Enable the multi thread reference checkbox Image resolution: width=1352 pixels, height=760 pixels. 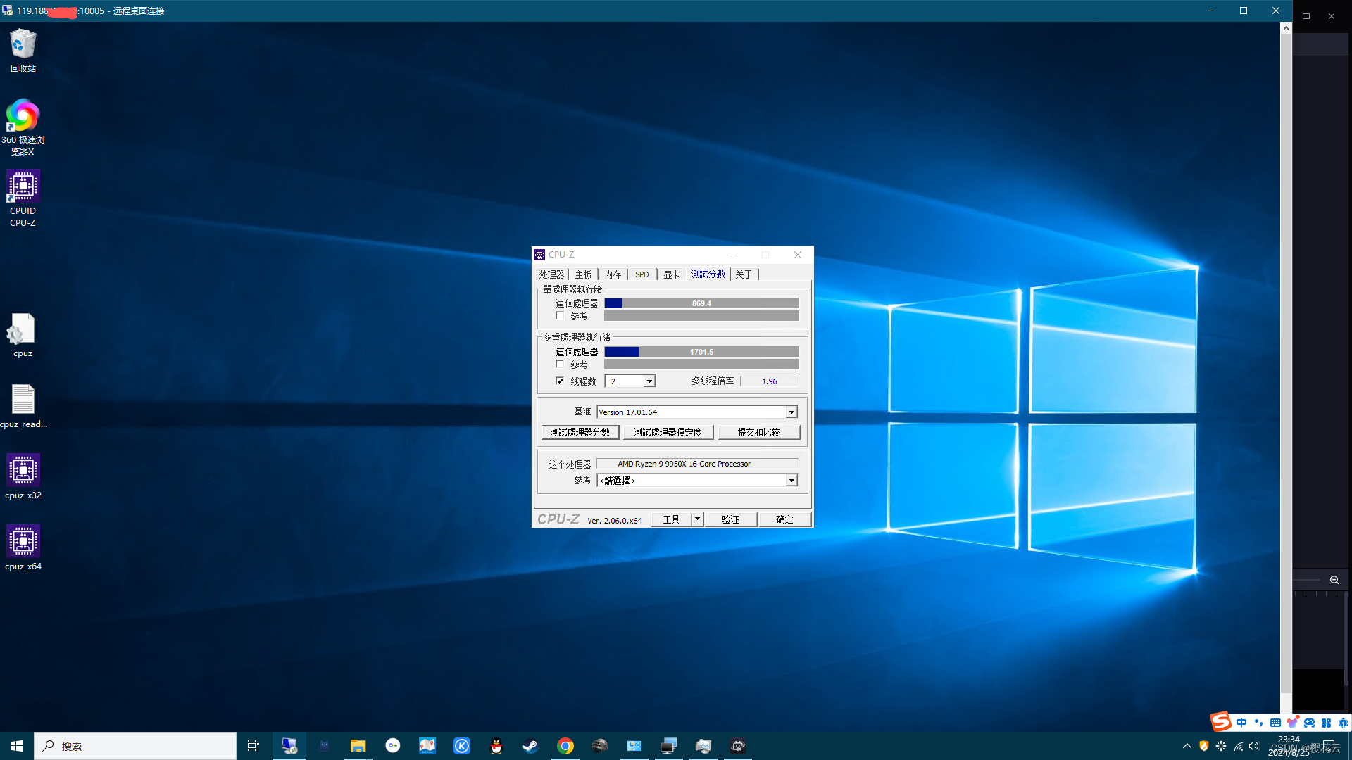(560, 365)
